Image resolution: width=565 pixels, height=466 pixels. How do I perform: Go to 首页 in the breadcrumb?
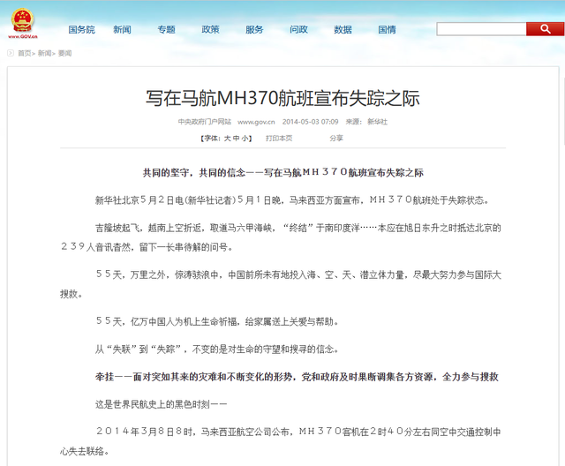(x=25, y=53)
